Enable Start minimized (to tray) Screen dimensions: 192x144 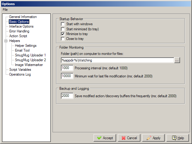coord(63,29)
